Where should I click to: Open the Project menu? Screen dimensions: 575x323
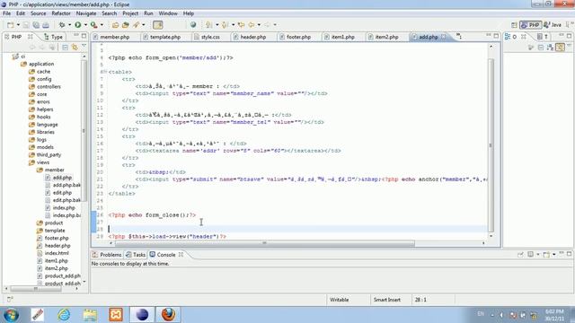[130, 13]
